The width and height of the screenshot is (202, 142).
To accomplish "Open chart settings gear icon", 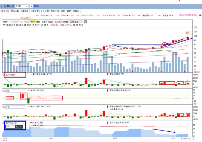I will coord(85,22).
